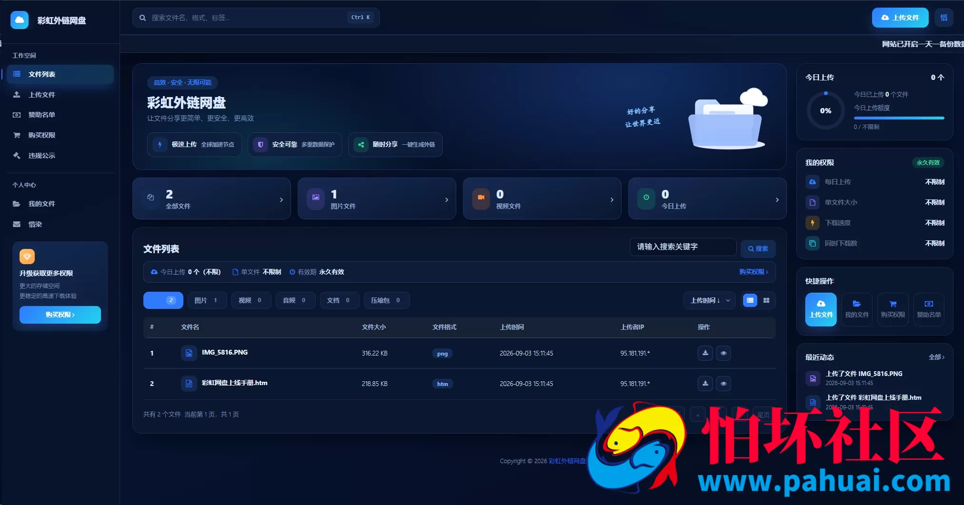
Task: Click the magnifier icon in the top search bar
Action: [142, 18]
